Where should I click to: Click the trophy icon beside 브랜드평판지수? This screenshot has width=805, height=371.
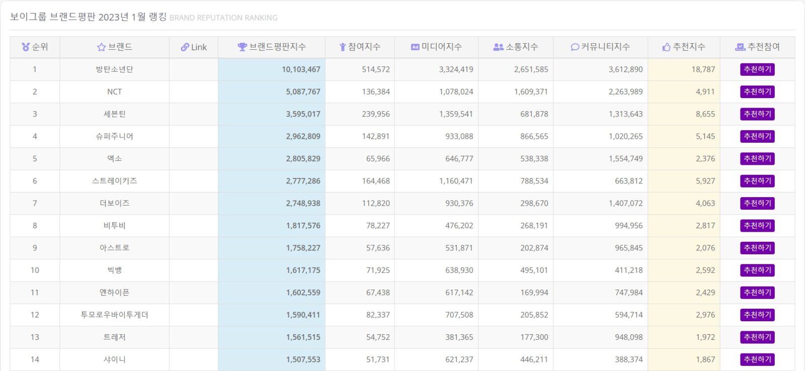[242, 47]
